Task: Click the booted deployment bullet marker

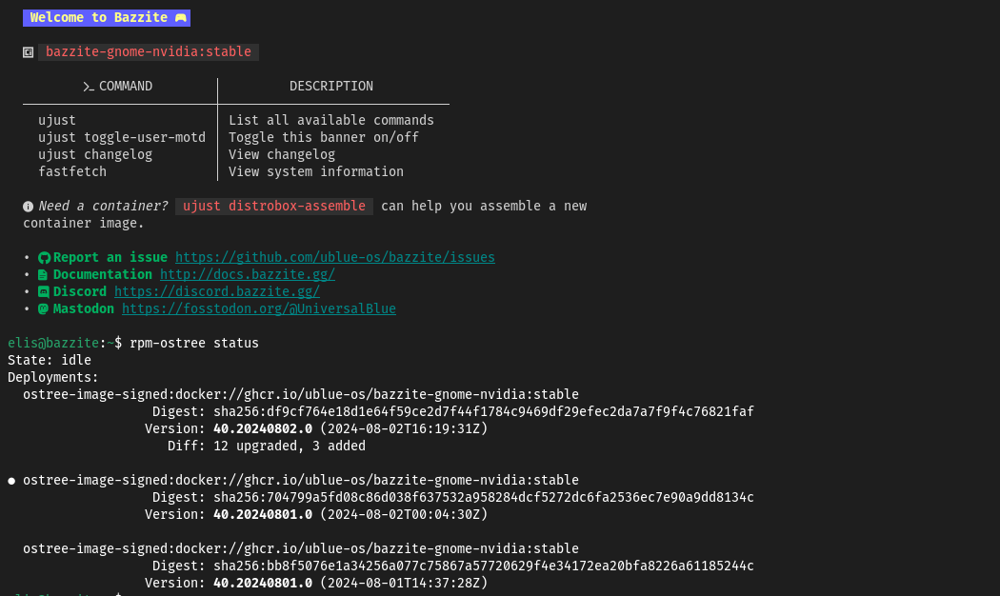Action: coord(11,481)
